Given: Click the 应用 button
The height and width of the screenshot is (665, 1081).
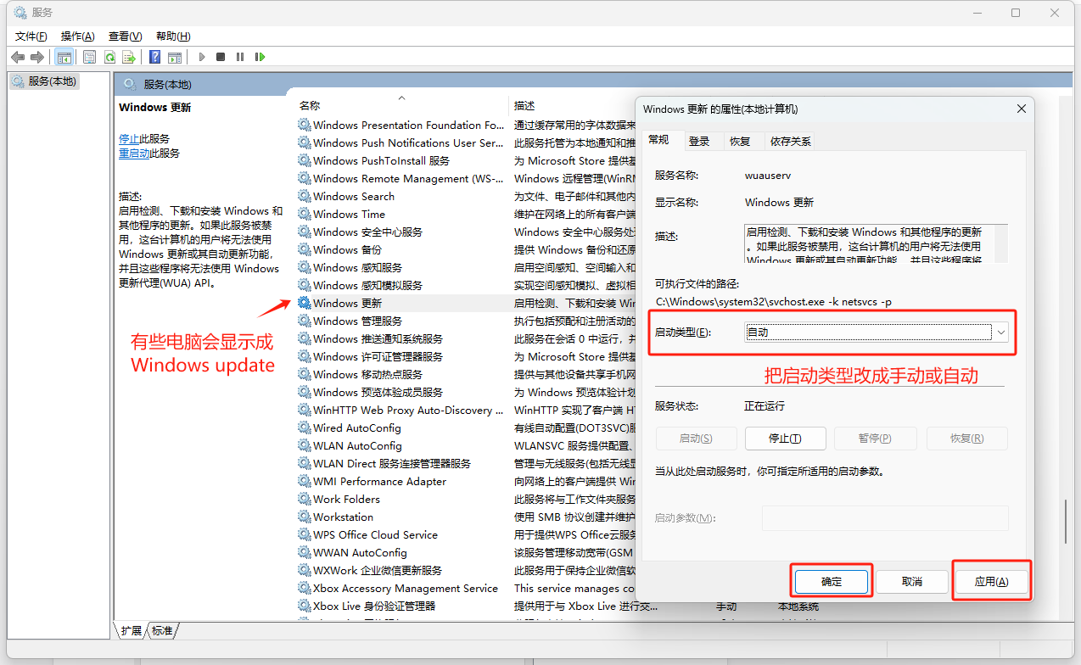Looking at the screenshot, I should 990,580.
